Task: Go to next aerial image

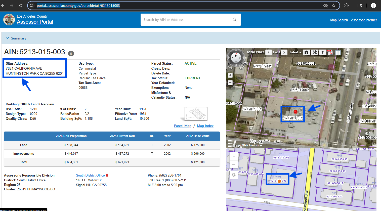Action: point(284,52)
